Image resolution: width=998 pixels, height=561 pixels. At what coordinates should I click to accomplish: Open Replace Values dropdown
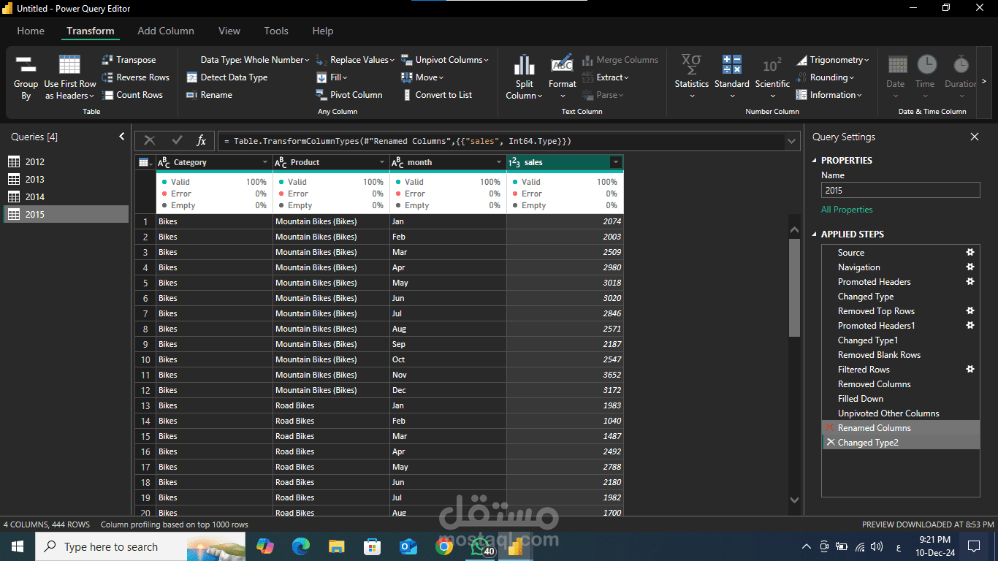356,60
